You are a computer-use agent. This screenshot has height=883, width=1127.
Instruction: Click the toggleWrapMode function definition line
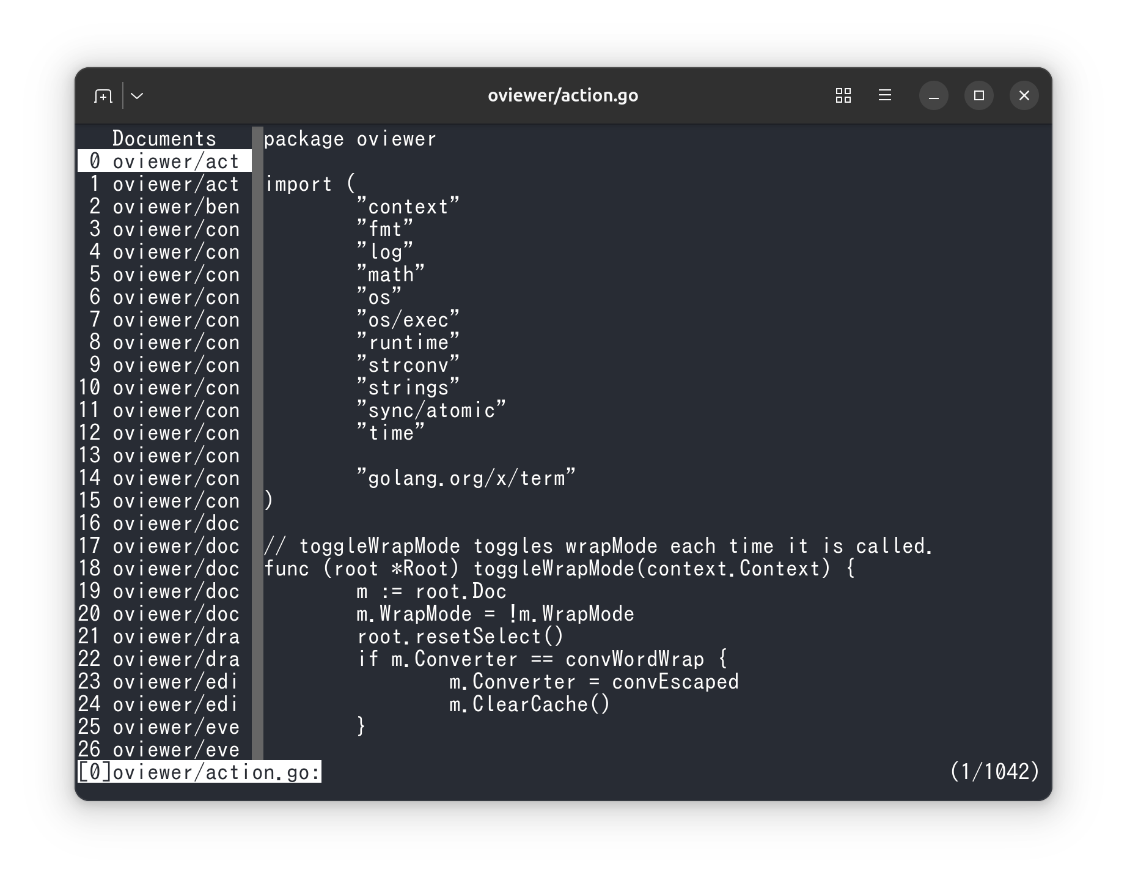(x=559, y=568)
